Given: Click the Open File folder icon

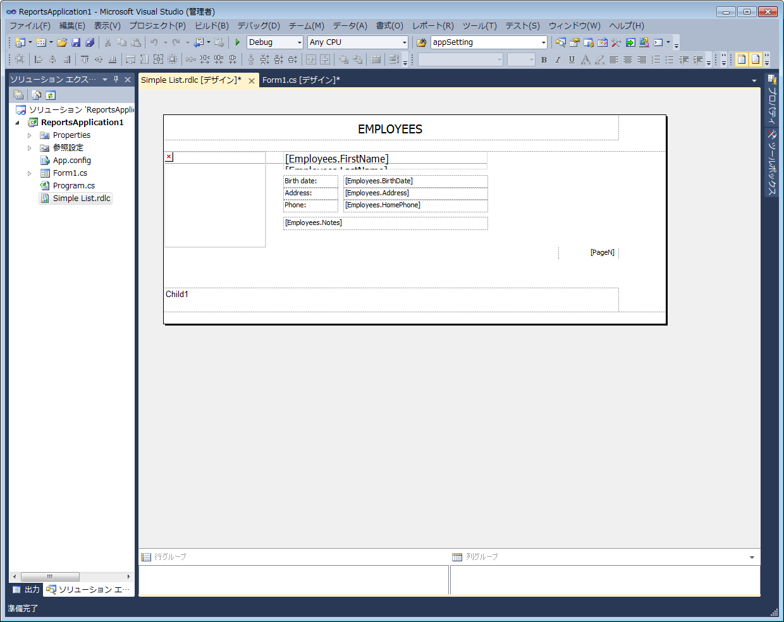Looking at the screenshot, I should click(x=62, y=42).
